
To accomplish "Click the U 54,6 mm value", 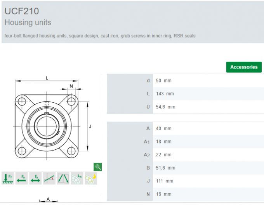I will 166,107.
